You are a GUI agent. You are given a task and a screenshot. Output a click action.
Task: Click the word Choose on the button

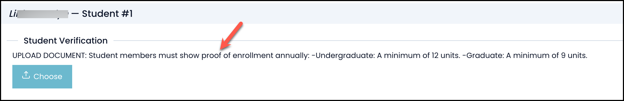point(48,77)
